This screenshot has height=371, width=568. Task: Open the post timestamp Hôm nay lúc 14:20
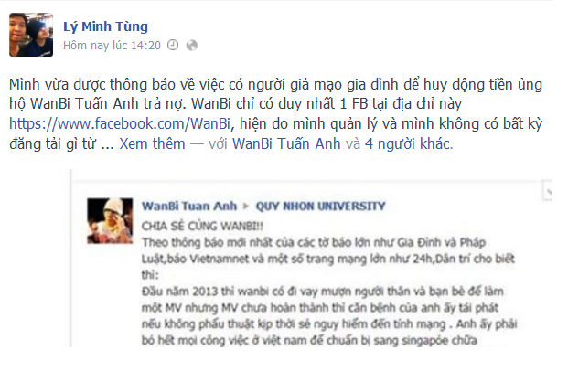click(112, 46)
